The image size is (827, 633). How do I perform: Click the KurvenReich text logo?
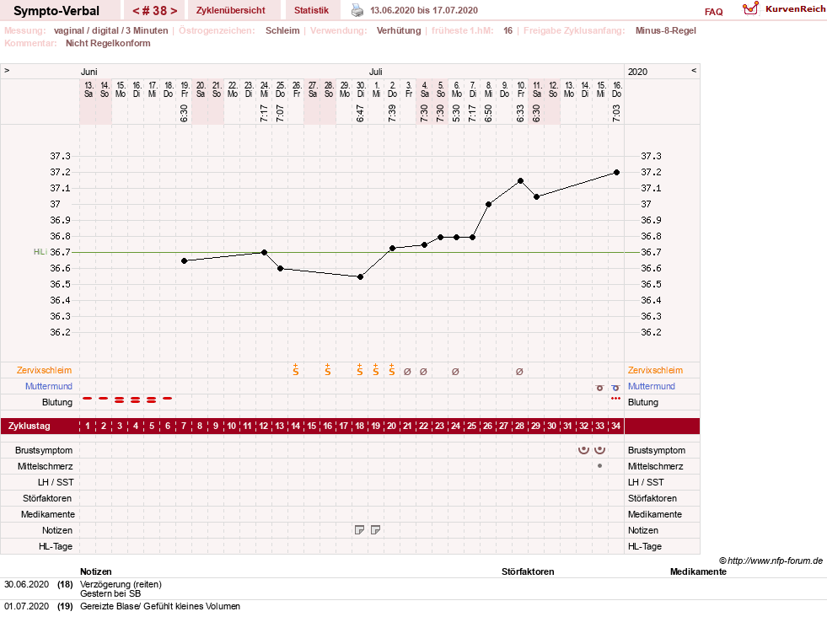(795, 9)
